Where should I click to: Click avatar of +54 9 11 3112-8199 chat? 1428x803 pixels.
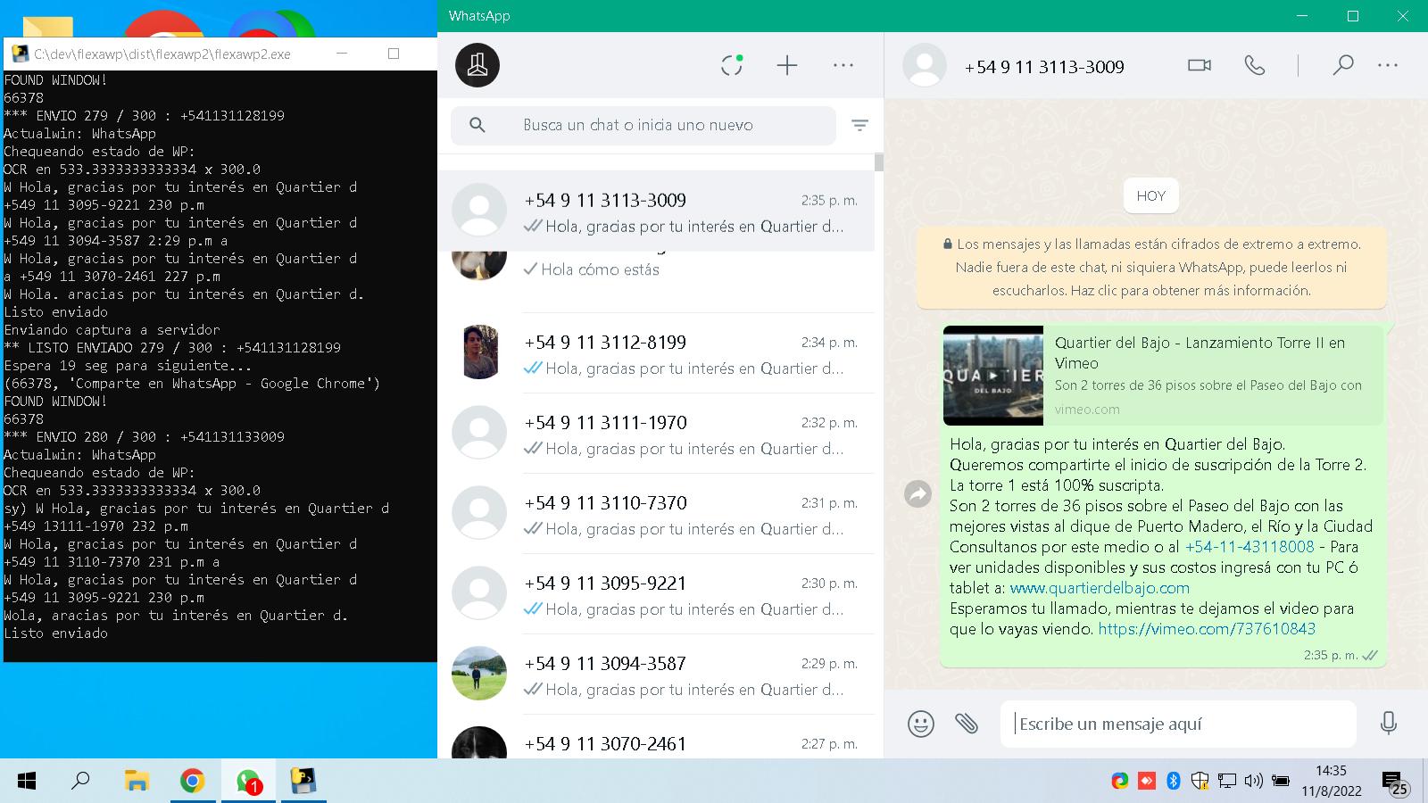tap(479, 352)
